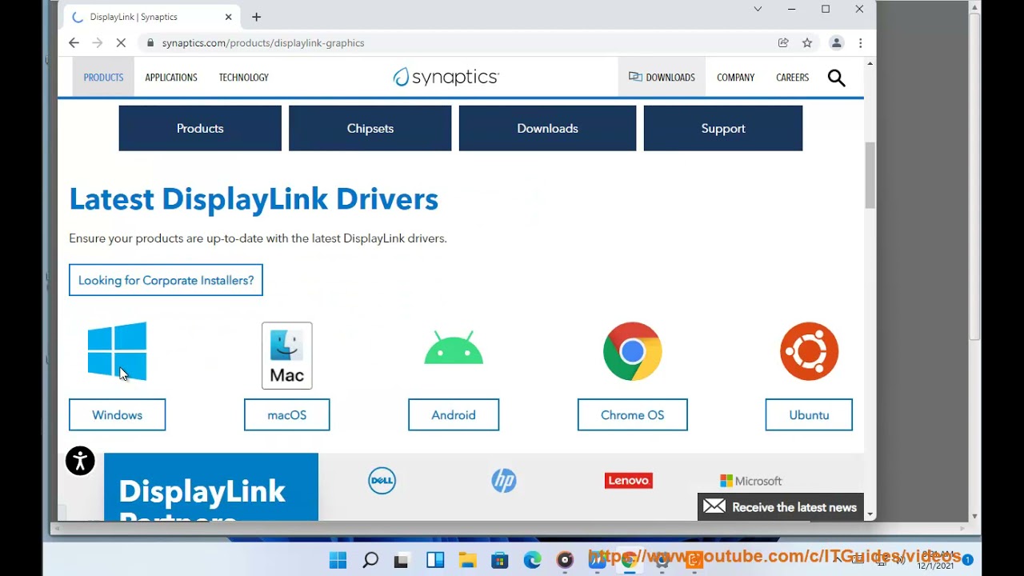Select the DisplayLink | Synaptics tab
1024x576 pixels.
149,17
